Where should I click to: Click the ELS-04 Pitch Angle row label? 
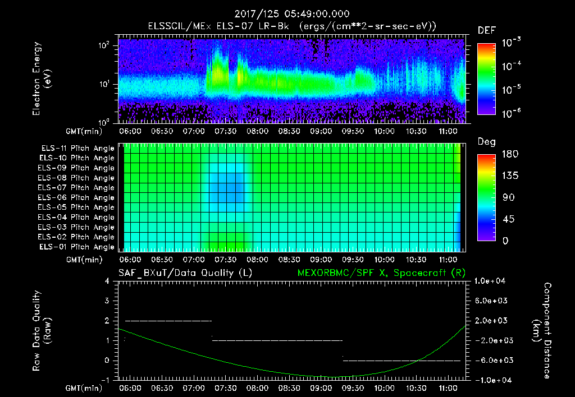76,217
